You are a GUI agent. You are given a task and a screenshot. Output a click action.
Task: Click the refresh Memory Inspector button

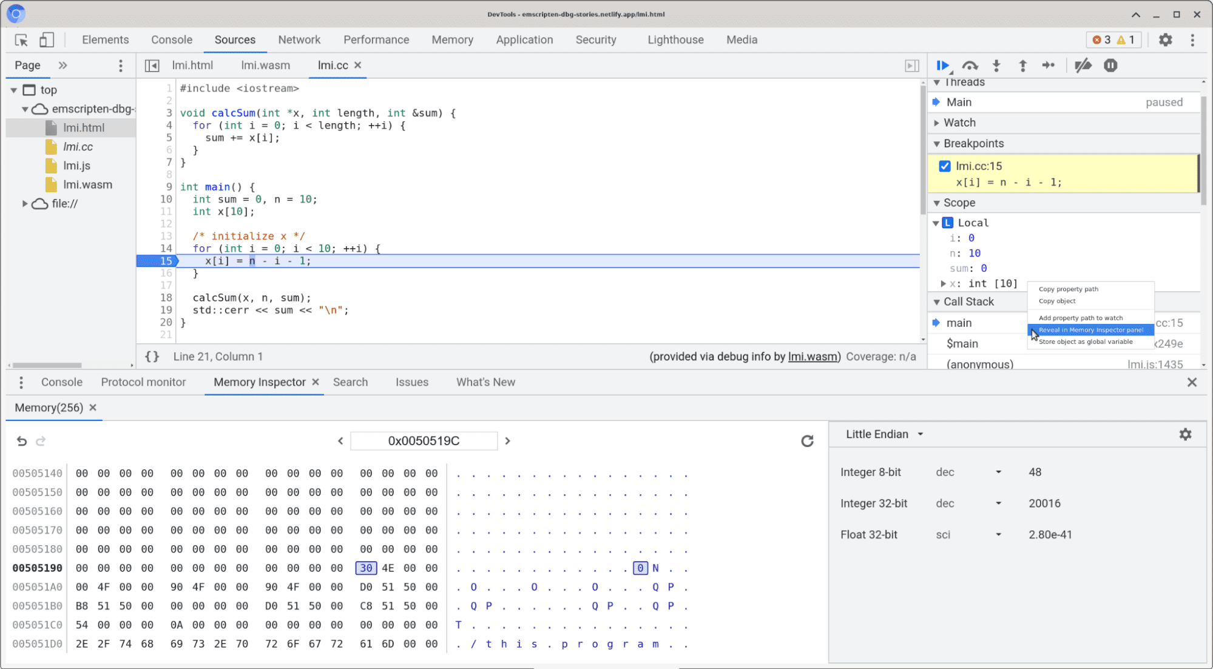(x=806, y=441)
